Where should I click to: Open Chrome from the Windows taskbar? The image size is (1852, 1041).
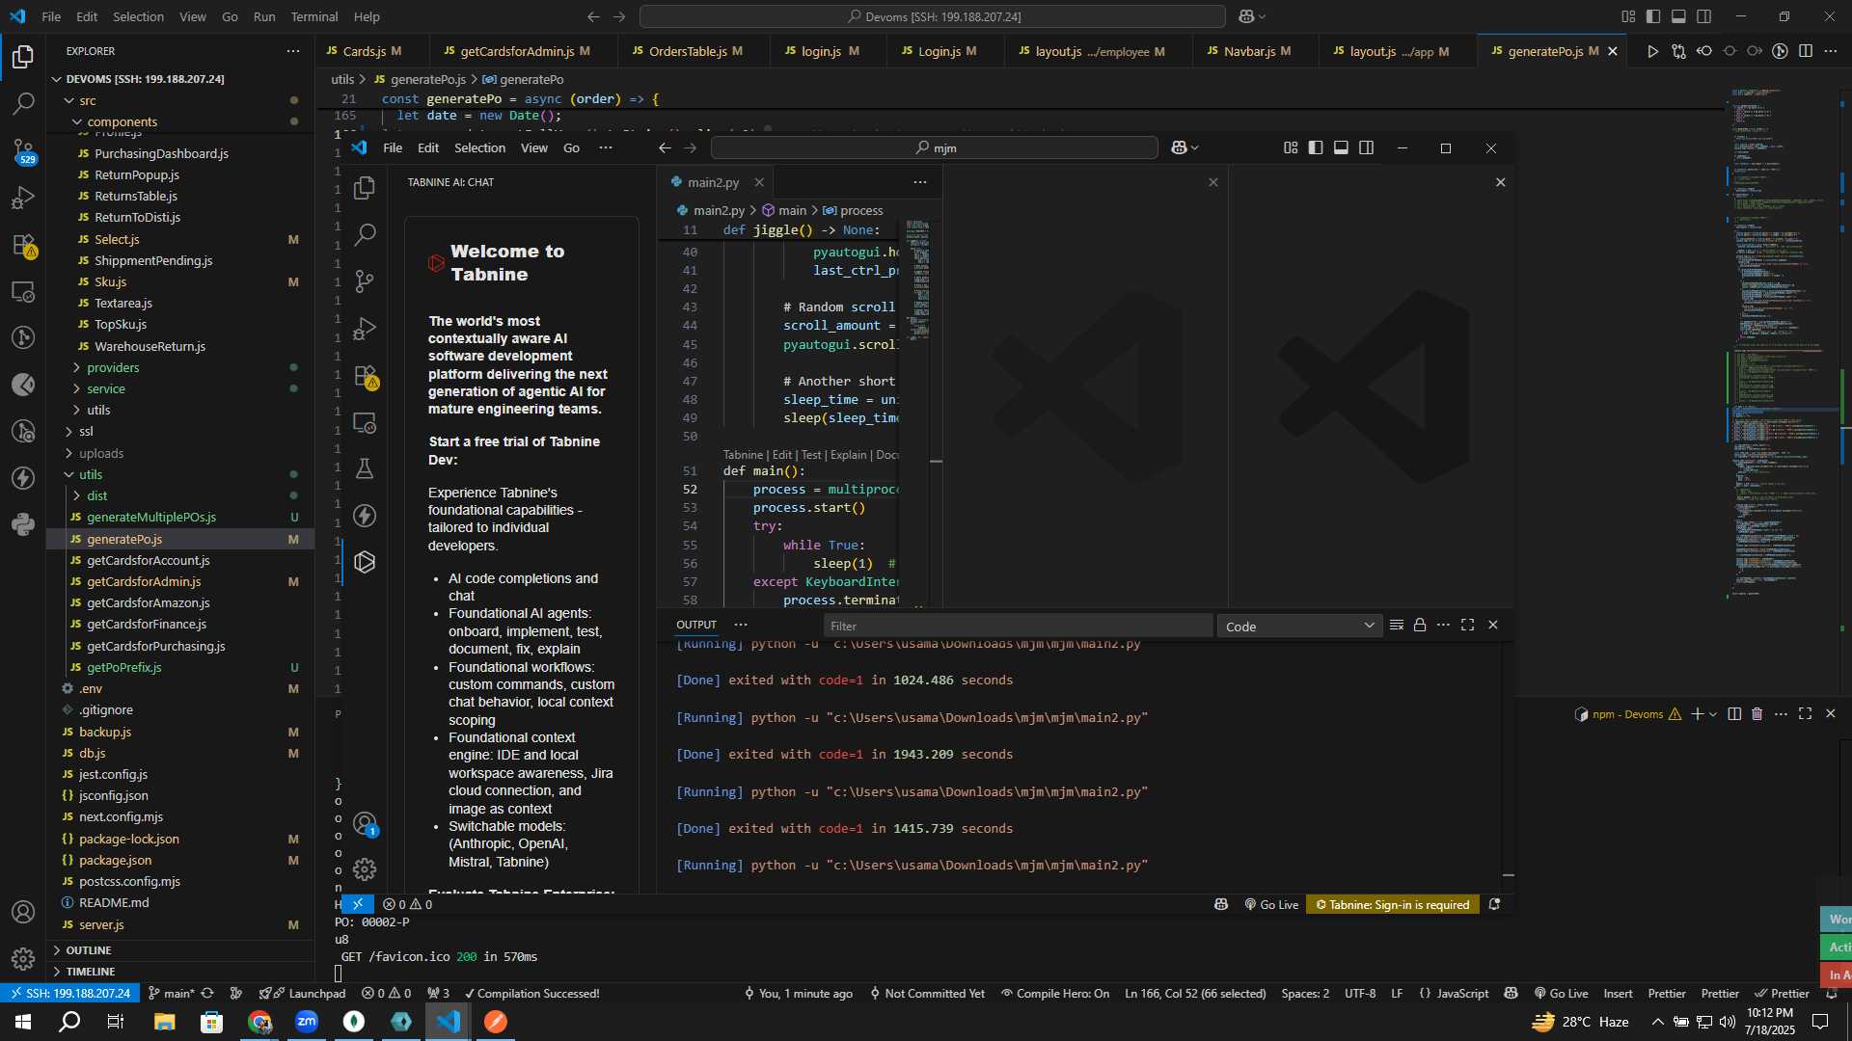coord(259,1022)
